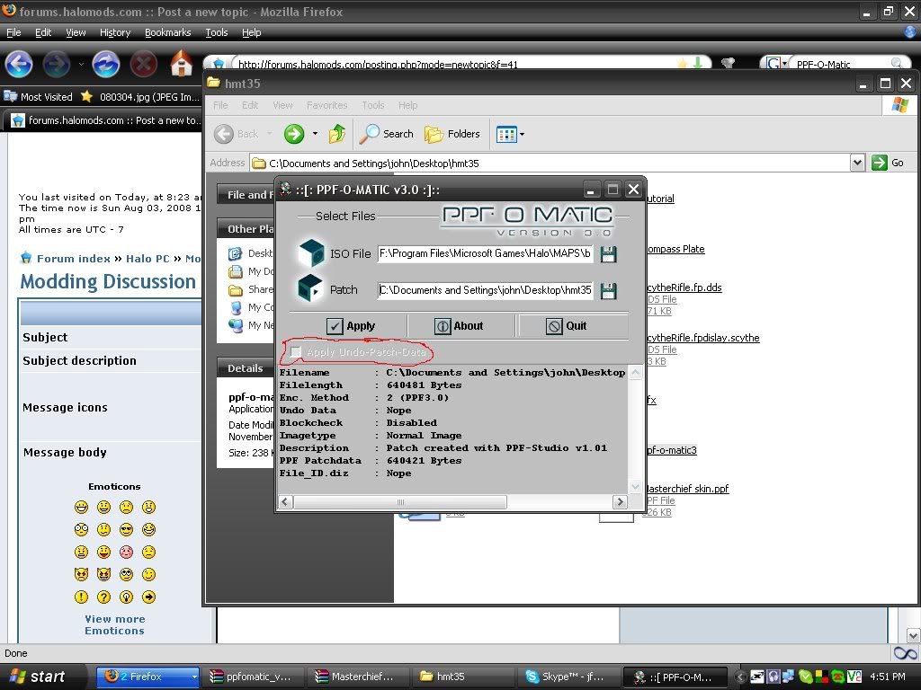Open Most Visited bookmarks folder
Image resolution: width=921 pixels, height=690 pixels.
click(x=38, y=96)
